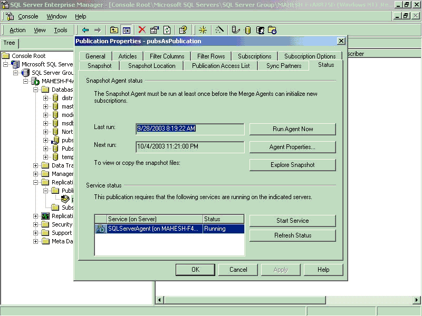Click the Refresh Status button
This screenshot has width=422, height=316.
coord(293,235)
